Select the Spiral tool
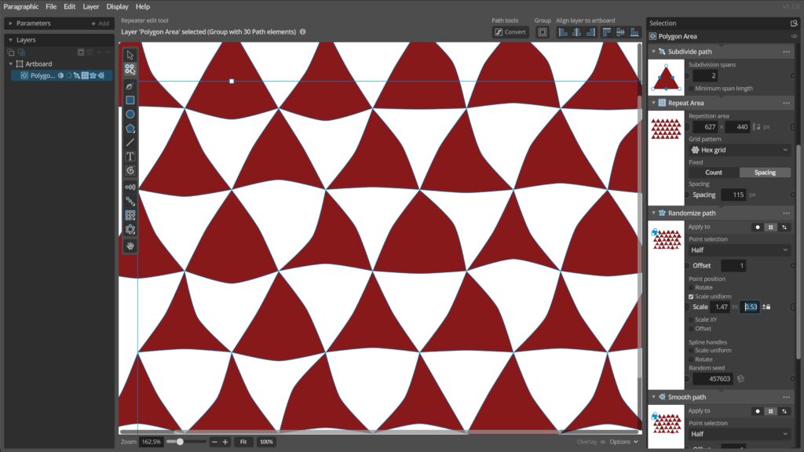Viewport: 804px width, 452px height. click(x=130, y=170)
